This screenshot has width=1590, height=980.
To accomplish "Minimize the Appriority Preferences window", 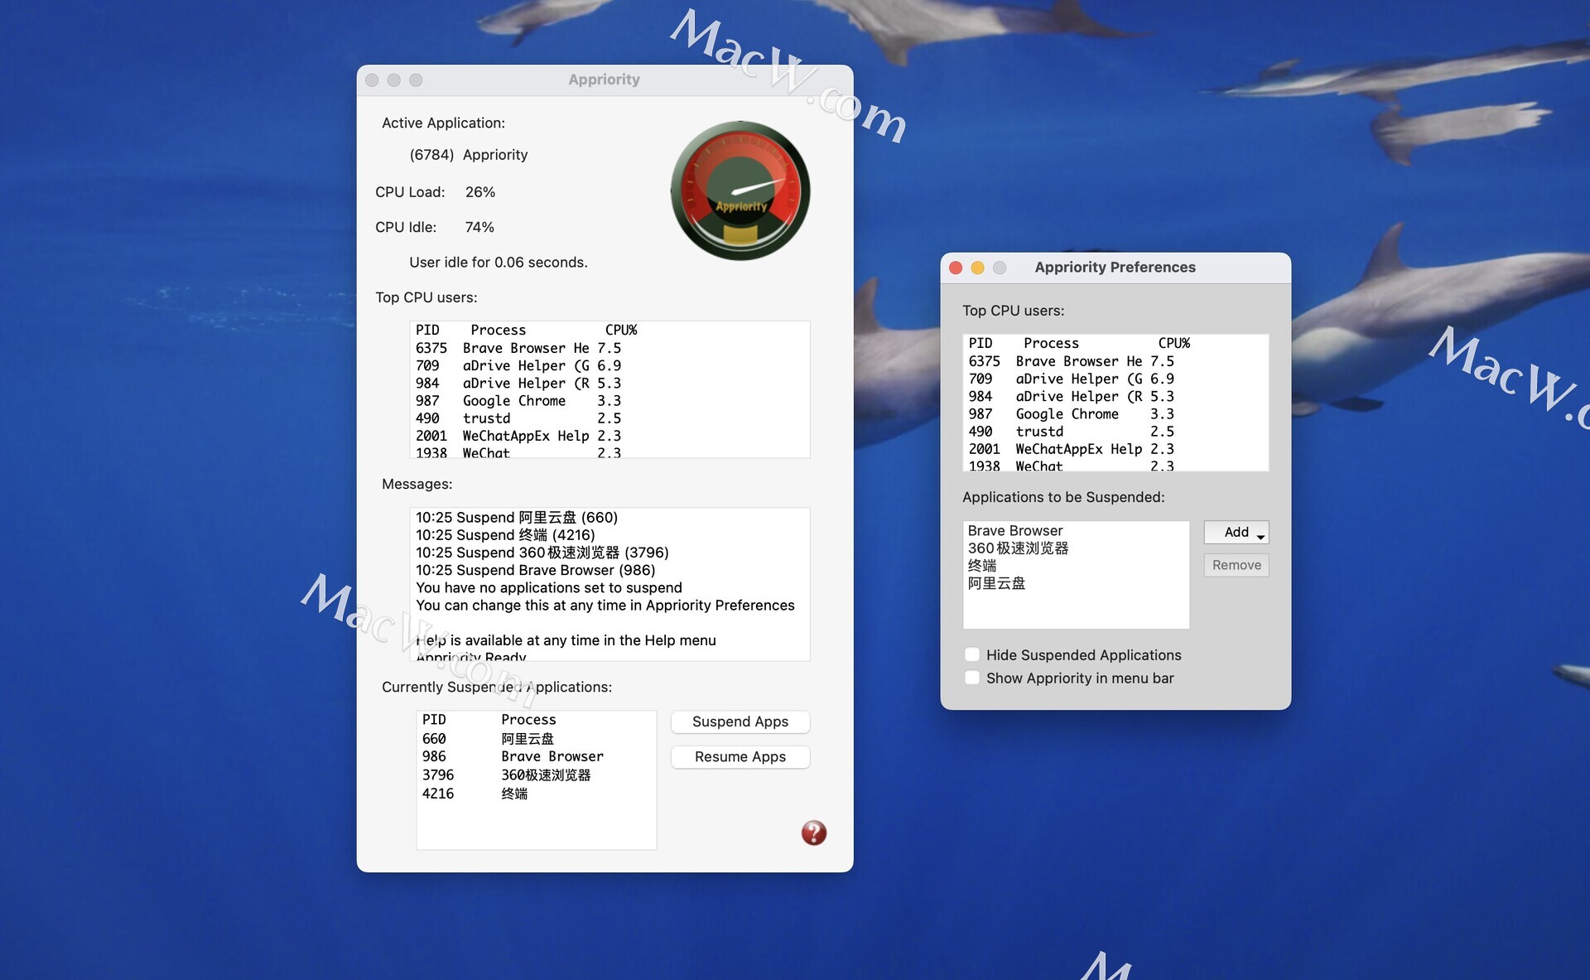I will [977, 268].
